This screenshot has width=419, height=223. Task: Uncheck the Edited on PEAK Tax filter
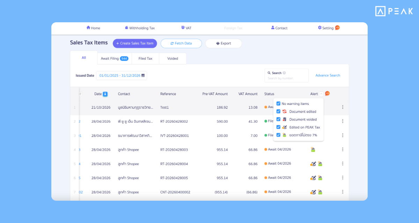[x=278, y=127]
